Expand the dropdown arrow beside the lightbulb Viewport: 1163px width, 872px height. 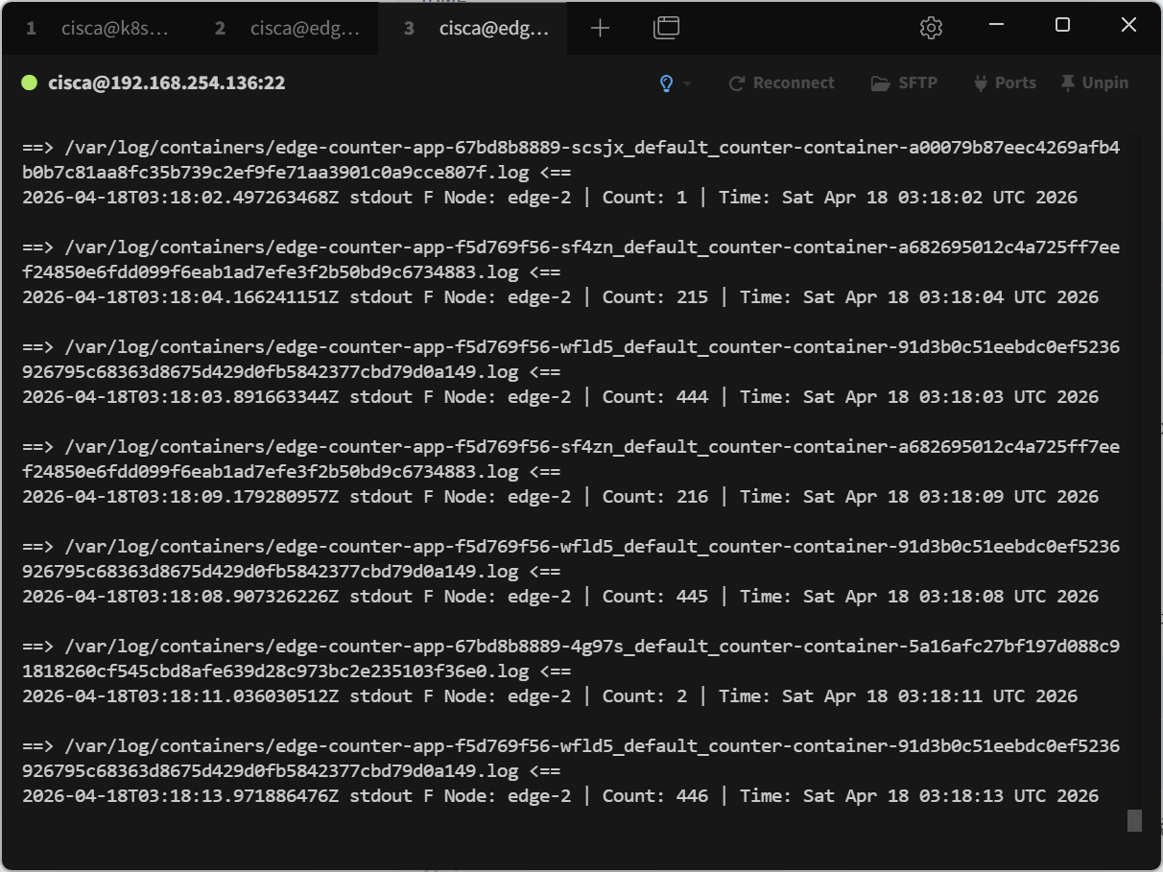click(x=687, y=84)
